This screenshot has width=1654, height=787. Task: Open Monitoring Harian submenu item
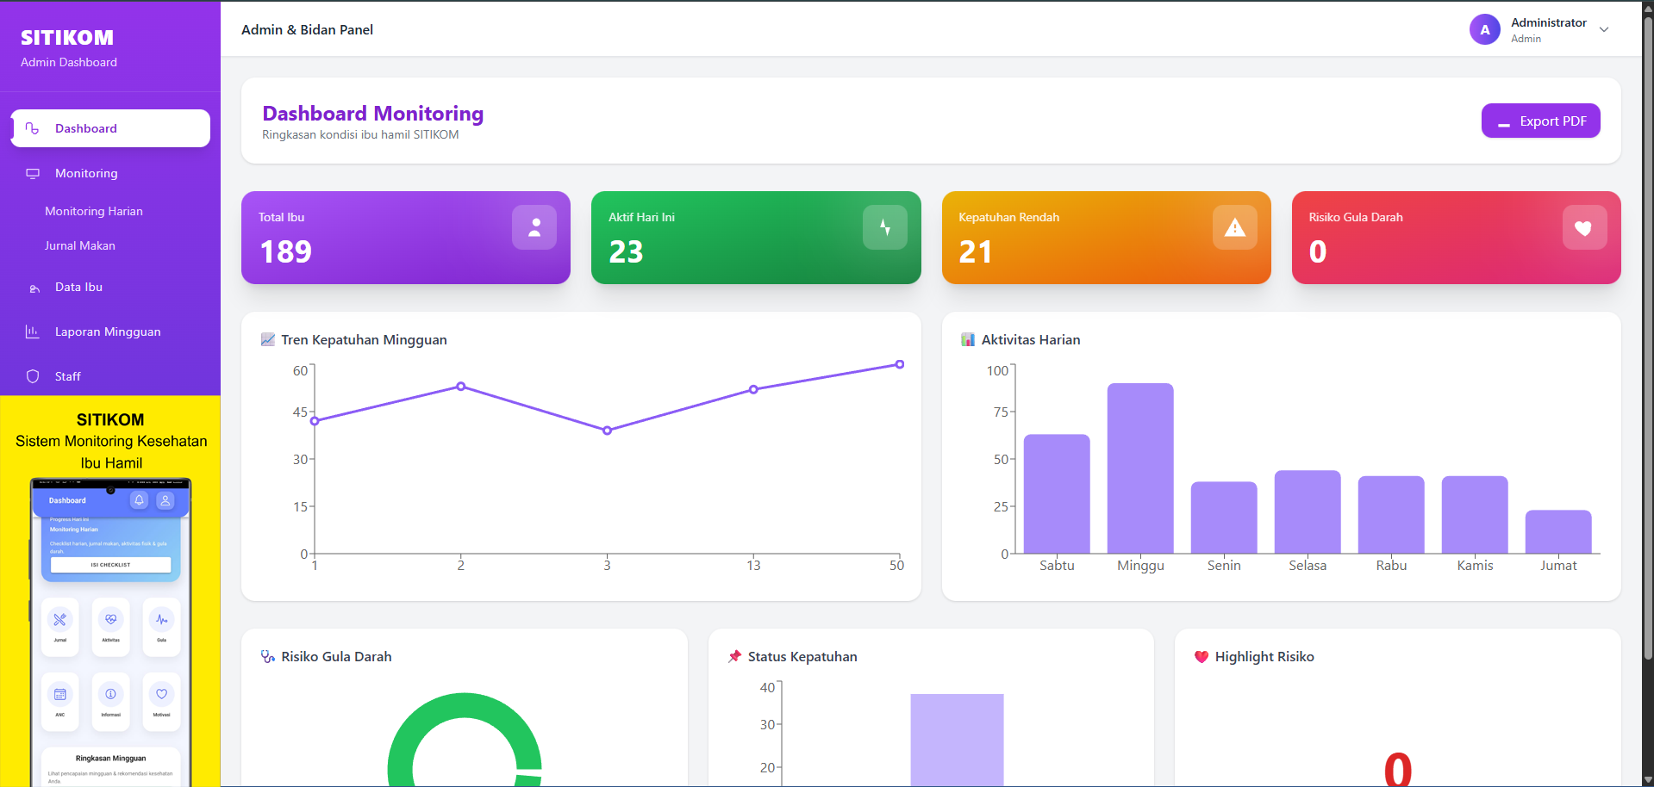click(94, 211)
